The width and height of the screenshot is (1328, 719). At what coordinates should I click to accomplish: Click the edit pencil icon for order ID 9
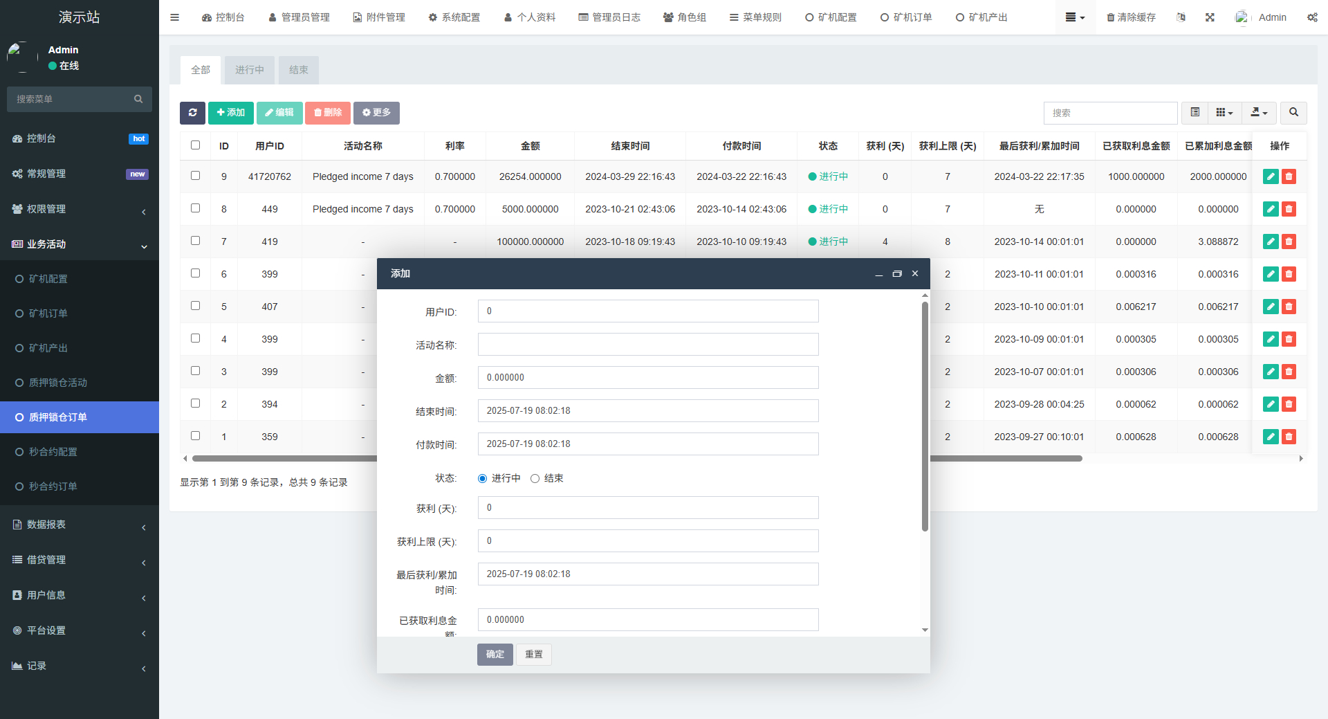coord(1271,176)
